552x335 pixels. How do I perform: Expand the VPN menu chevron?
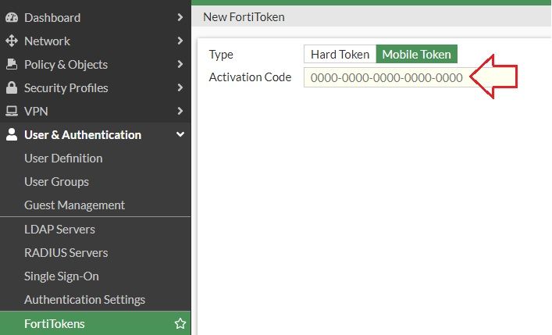[180, 111]
